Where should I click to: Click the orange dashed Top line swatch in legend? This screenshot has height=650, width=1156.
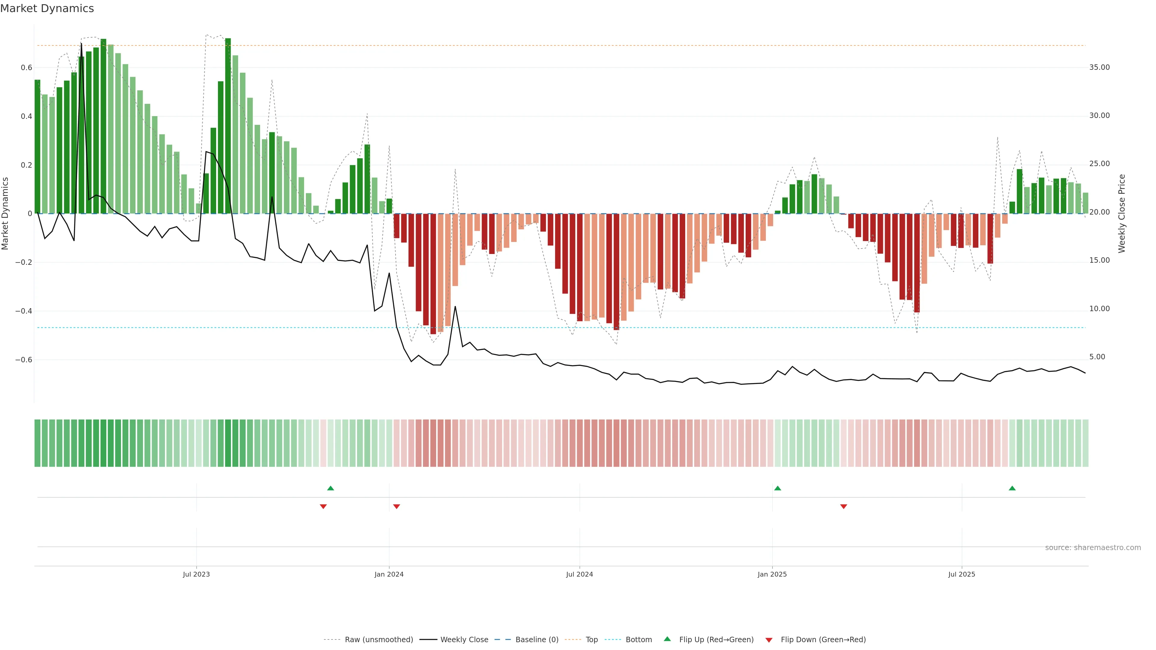[573, 640]
